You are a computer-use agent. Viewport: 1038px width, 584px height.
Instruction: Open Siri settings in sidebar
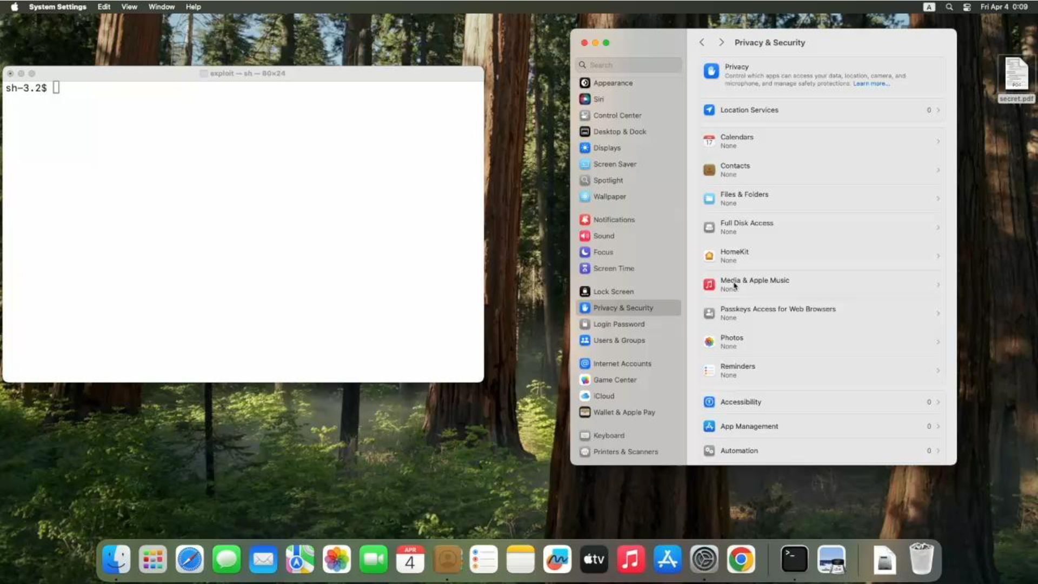pos(629,99)
